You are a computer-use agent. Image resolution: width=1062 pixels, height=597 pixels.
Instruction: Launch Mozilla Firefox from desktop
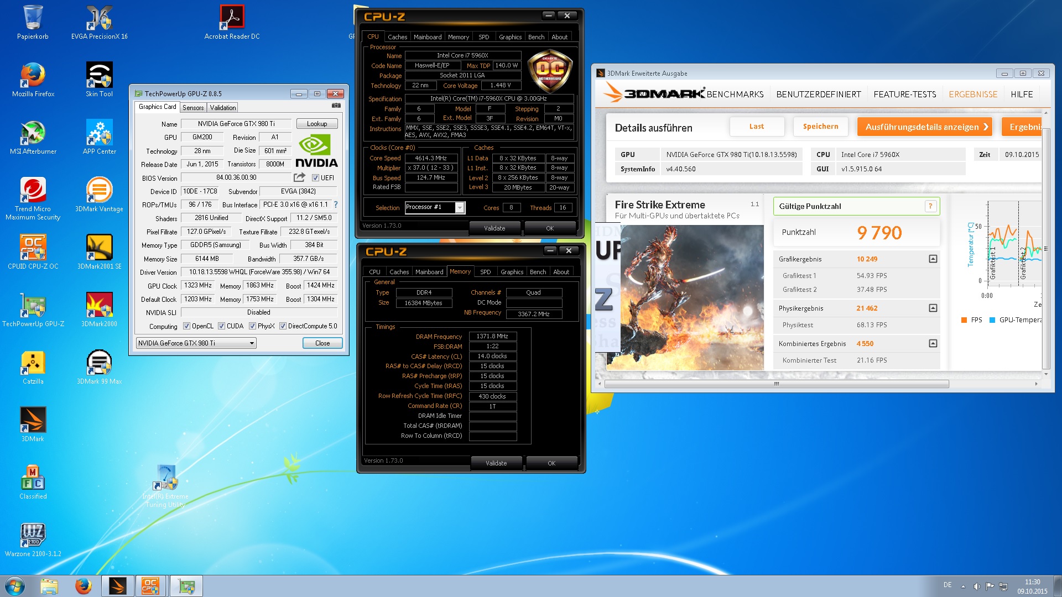click(33, 80)
